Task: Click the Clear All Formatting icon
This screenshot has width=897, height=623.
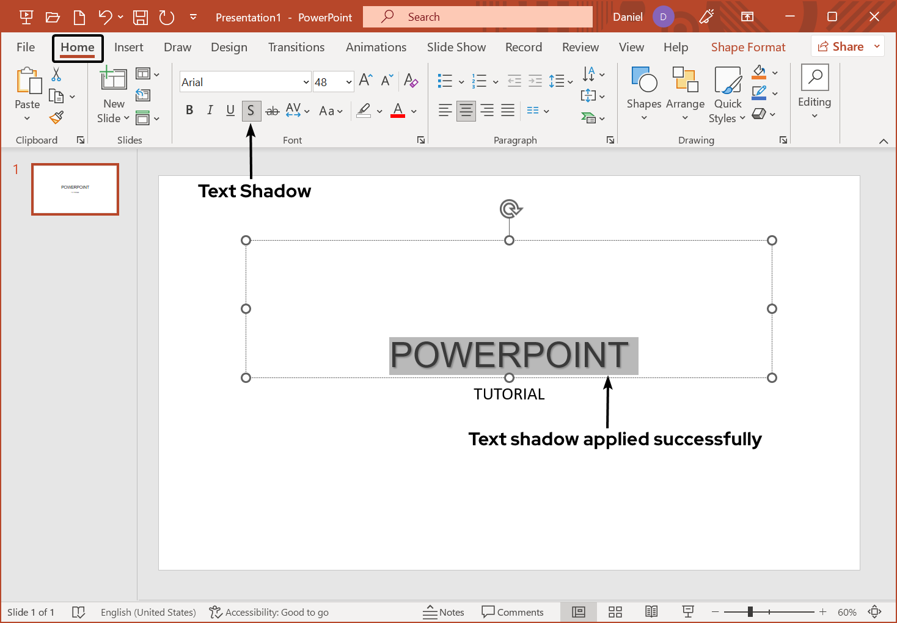Action: click(x=411, y=81)
